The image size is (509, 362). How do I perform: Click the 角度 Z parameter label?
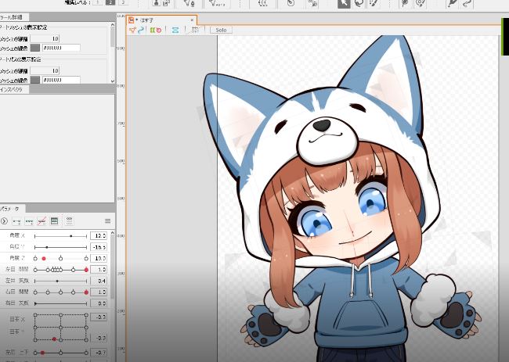[17, 258]
